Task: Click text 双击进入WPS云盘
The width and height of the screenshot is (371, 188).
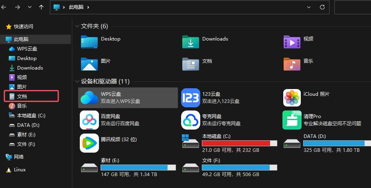Action: 120,101
